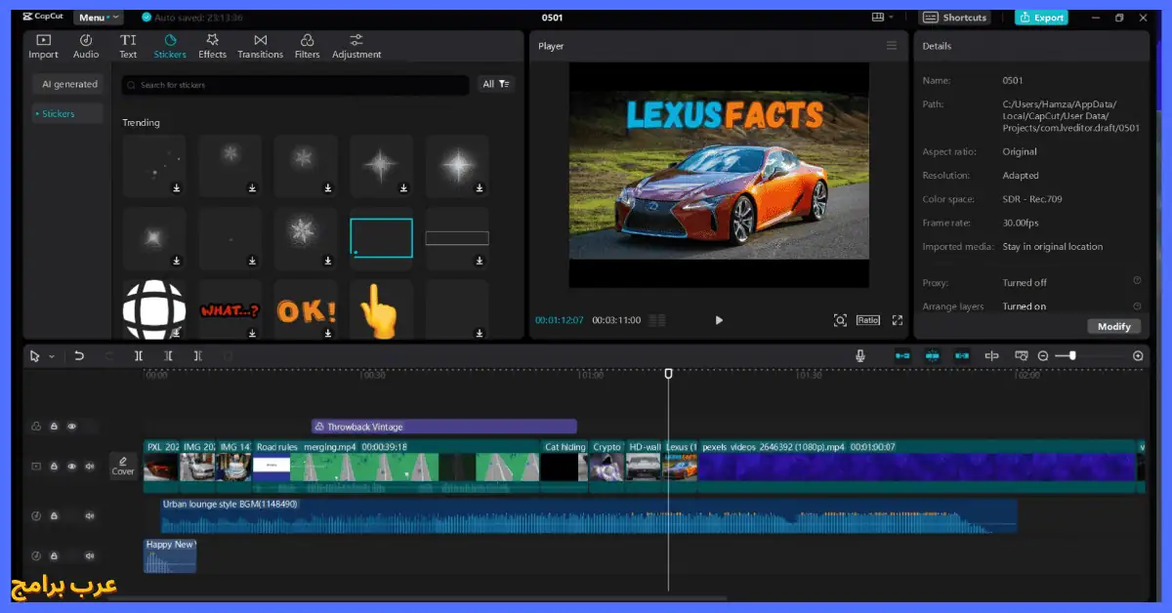The height and width of the screenshot is (613, 1172).
Task: Click the cover thumbnail search icon in toolbar
Action: click(x=1022, y=356)
